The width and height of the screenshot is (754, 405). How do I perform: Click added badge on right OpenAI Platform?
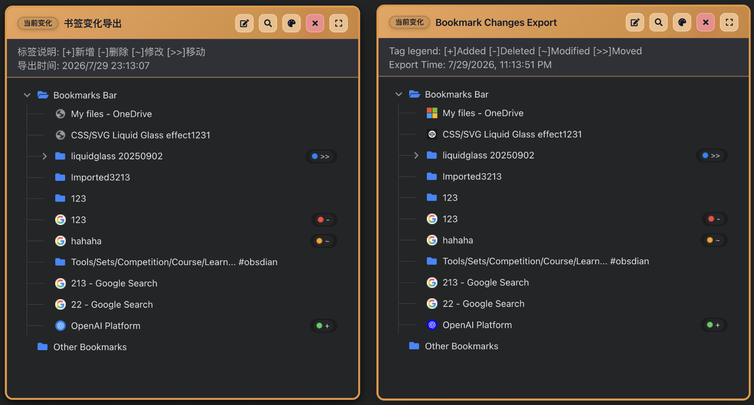click(714, 325)
